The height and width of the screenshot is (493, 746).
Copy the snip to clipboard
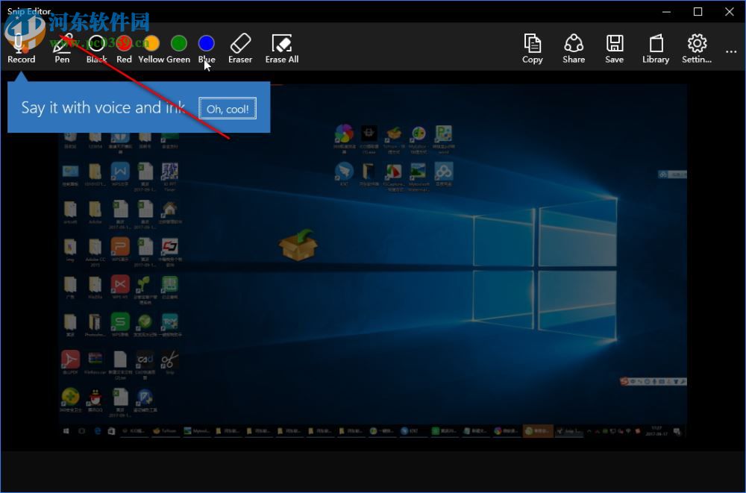click(532, 48)
